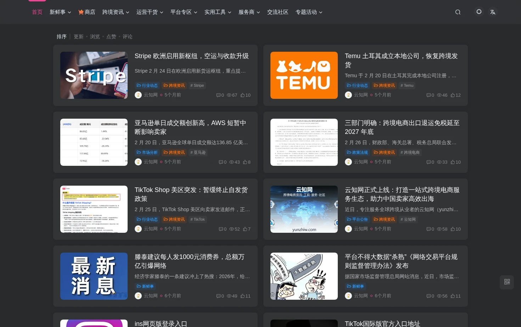The width and height of the screenshot is (521, 327).
Task: Expand the 跨境资讯 dropdown menu
Action: click(x=116, y=12)
